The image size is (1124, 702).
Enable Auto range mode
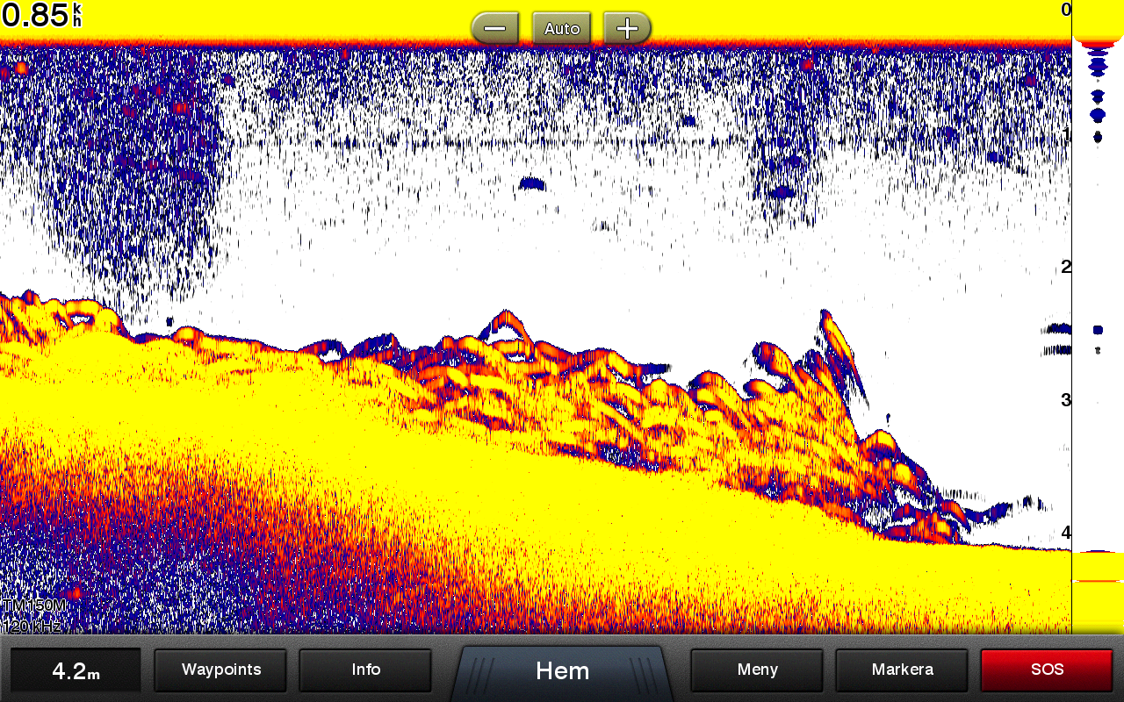(561, 28)
